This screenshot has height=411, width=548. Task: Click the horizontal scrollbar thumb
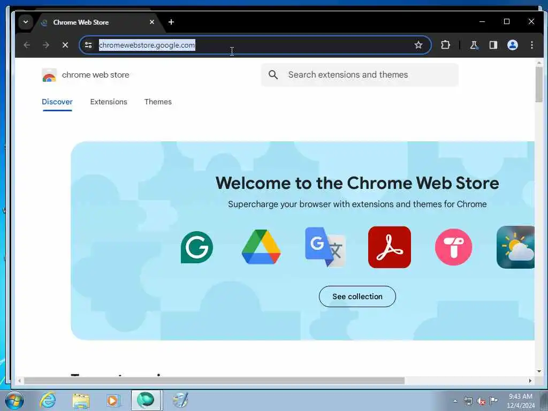214,380
